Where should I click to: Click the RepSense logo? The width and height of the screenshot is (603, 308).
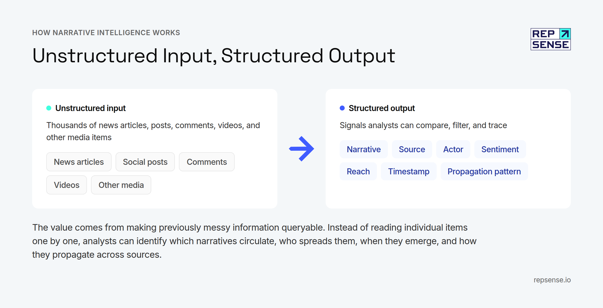[x=550, y=39]
